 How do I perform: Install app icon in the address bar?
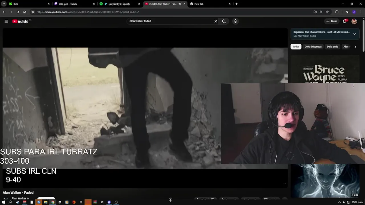click(x=315, y=12)
